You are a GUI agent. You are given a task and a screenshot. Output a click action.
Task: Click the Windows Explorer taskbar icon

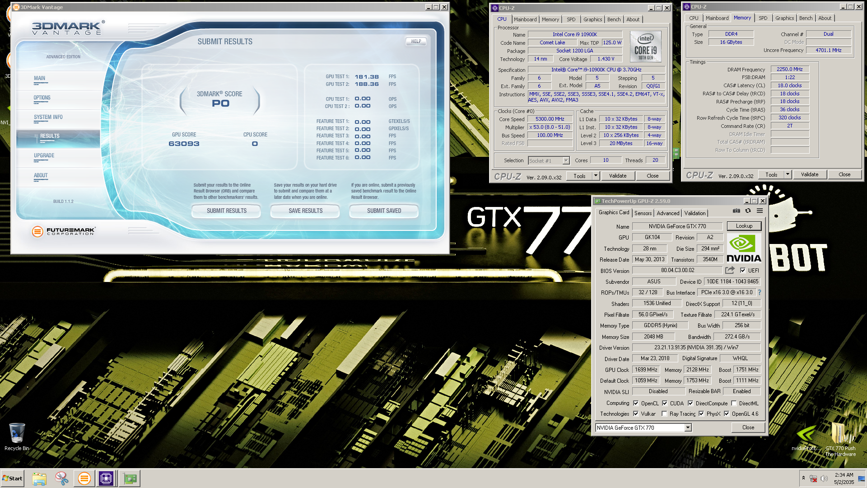39,479
